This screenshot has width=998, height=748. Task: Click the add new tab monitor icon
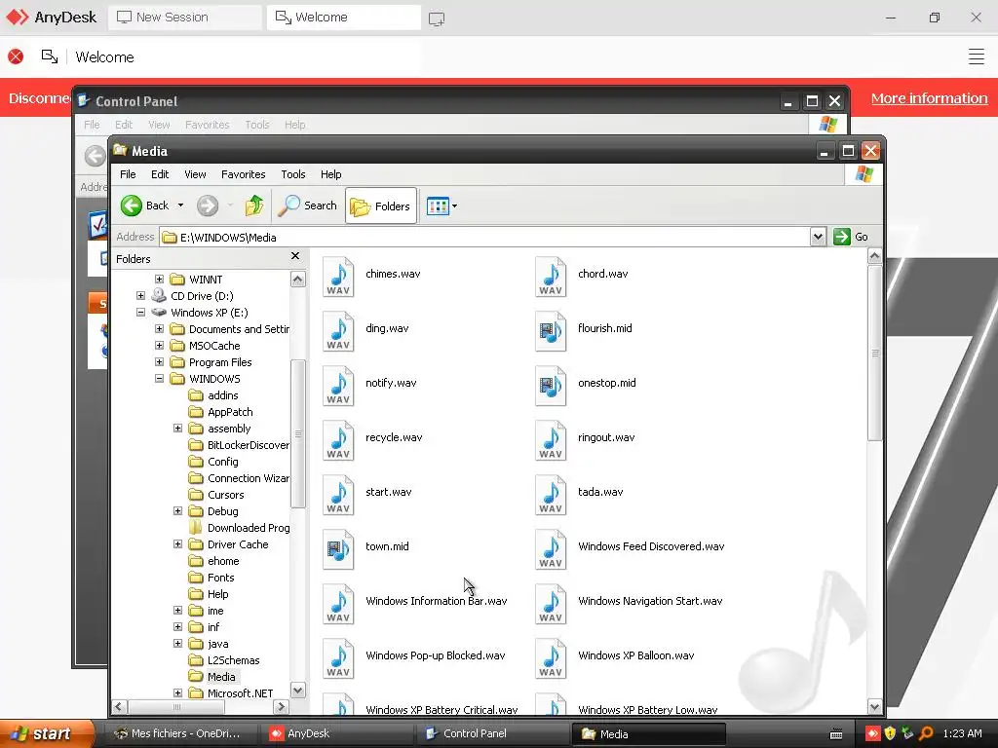[x=437, y=19]
